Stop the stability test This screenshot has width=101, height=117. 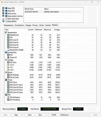(16, 115)
